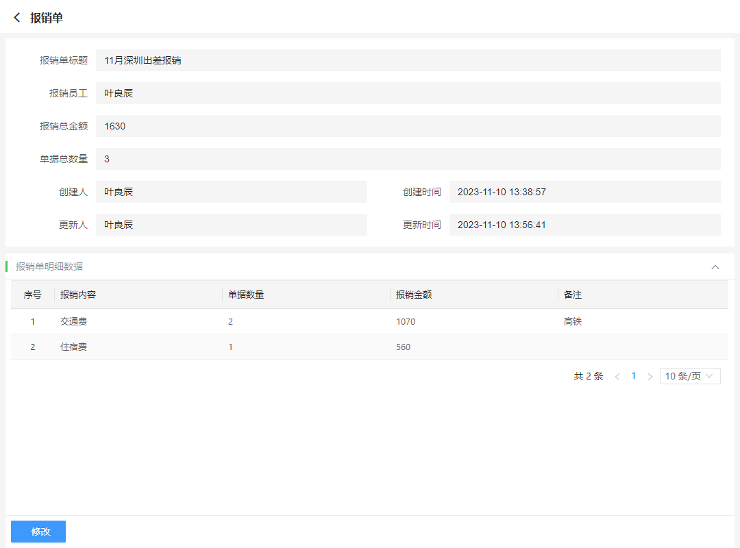Open the 10 条/页 page size dropdown
The height and width of the screenshot is (548, 740).
pos(689,376)
